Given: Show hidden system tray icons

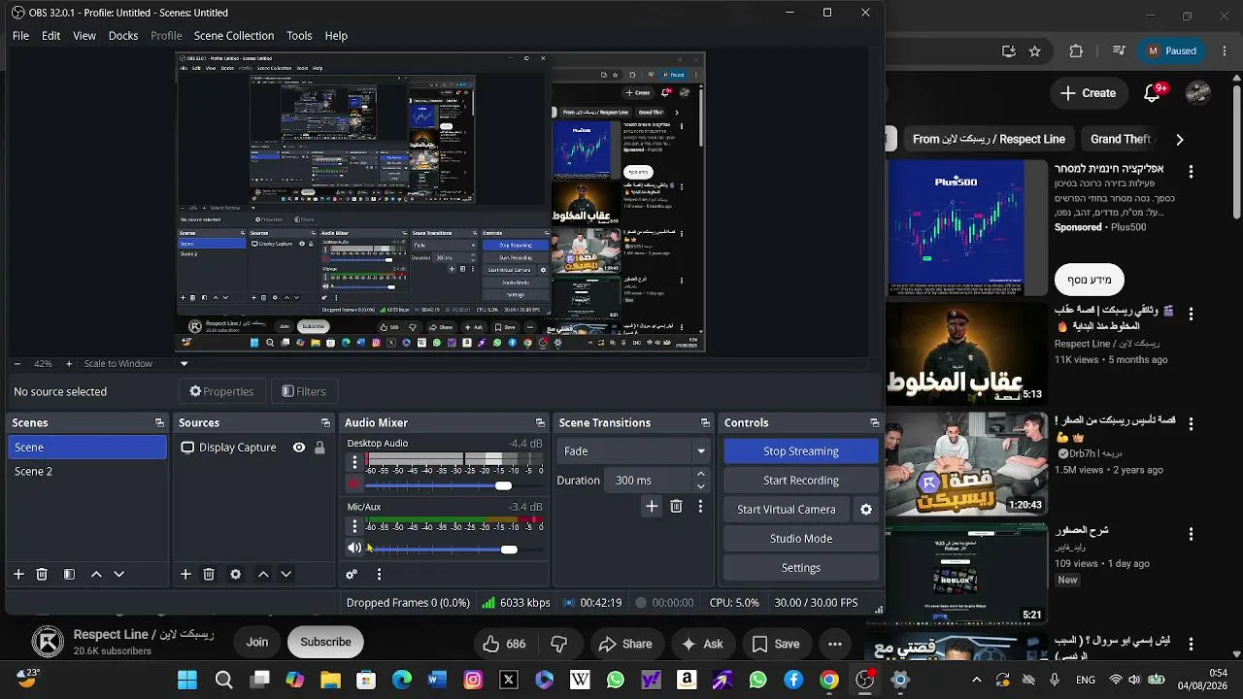Looking at the screenshot, I should [x=977, y=680].
